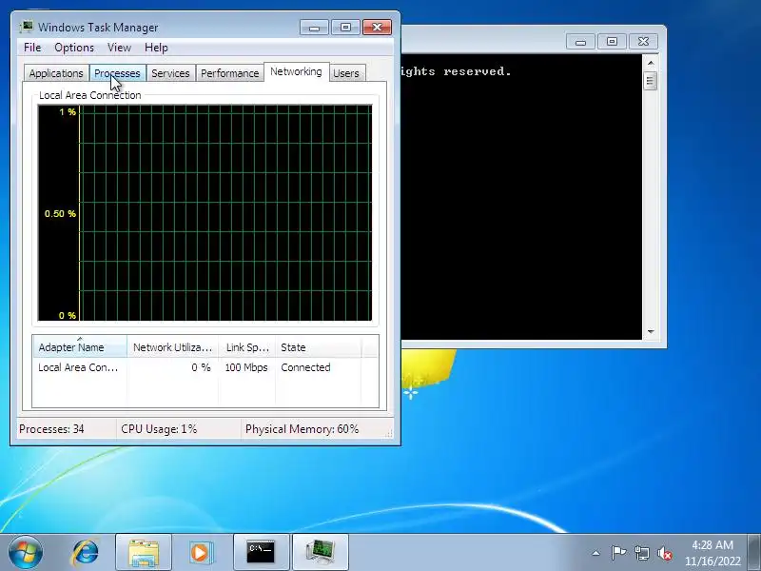
Task: Sort by State column header
Action: [x=319, y=347]
